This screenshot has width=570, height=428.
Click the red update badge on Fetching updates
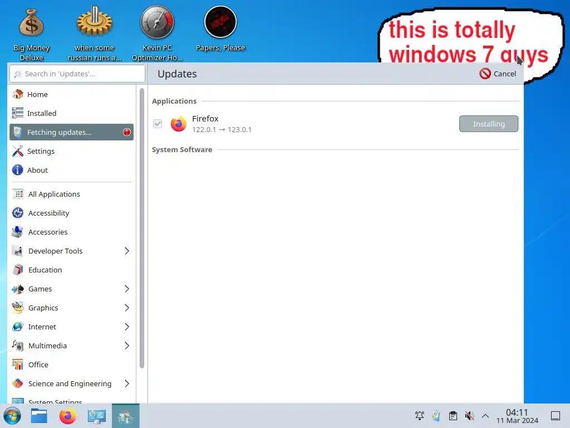tap(126, 132)
